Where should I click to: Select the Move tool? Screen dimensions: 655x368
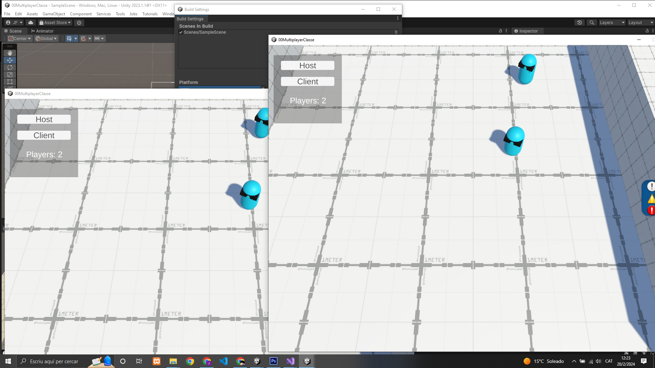pos(10,60)
